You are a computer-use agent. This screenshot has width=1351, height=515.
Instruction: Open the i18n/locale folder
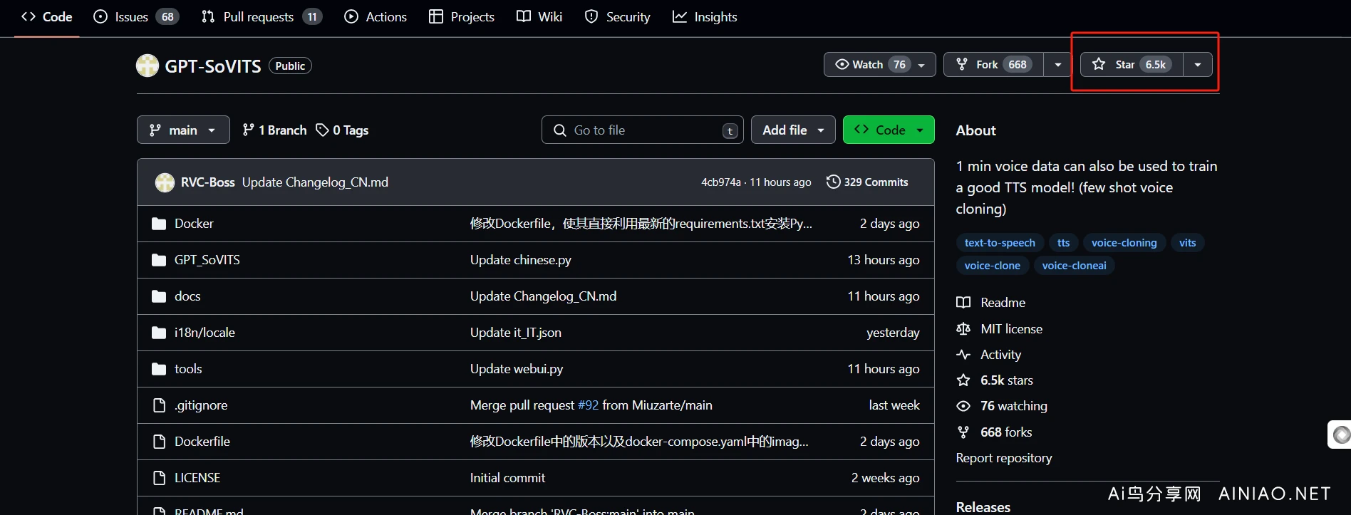point(205,333)
